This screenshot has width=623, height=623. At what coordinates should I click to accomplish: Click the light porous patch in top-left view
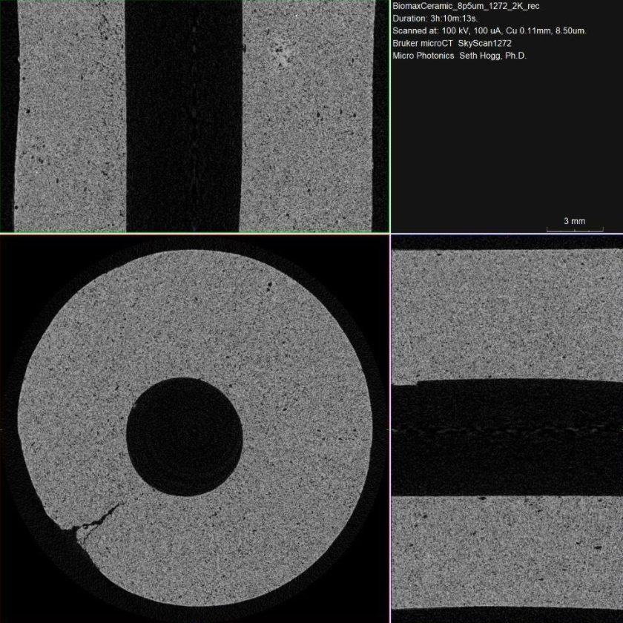click(280, 52)
